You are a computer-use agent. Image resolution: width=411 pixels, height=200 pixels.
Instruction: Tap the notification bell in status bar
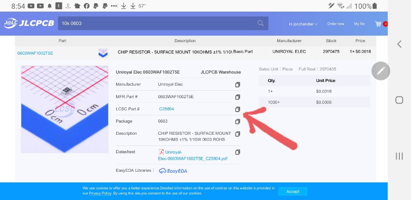click(50, 6)
